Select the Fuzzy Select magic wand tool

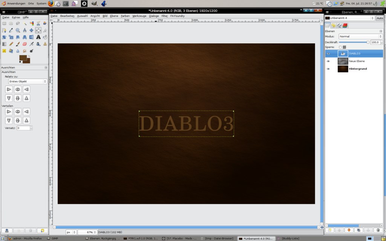coord(25,24)
